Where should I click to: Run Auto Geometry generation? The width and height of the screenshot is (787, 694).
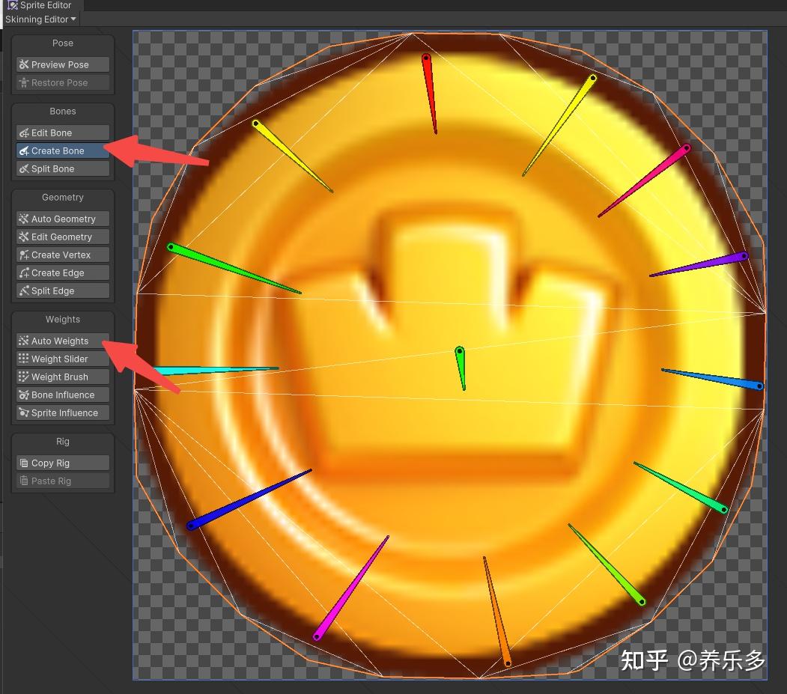click(x=63, y=219)
